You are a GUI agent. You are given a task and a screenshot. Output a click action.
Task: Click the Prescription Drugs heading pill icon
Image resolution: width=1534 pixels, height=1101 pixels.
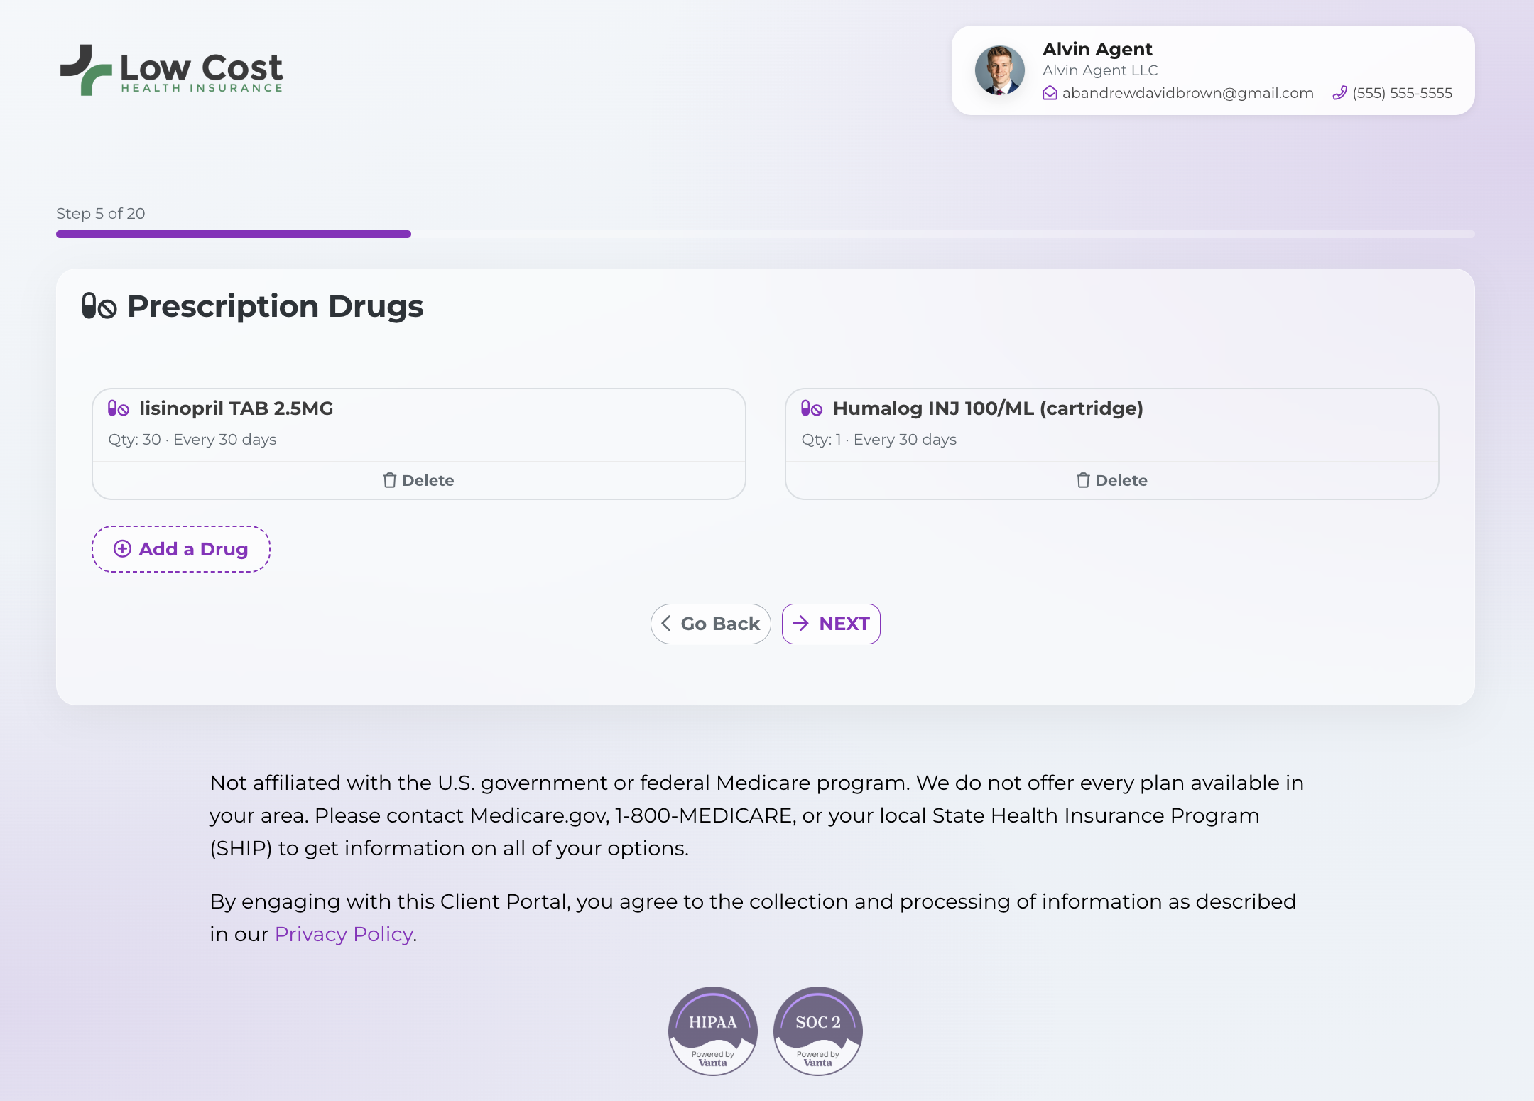point(99,306)
